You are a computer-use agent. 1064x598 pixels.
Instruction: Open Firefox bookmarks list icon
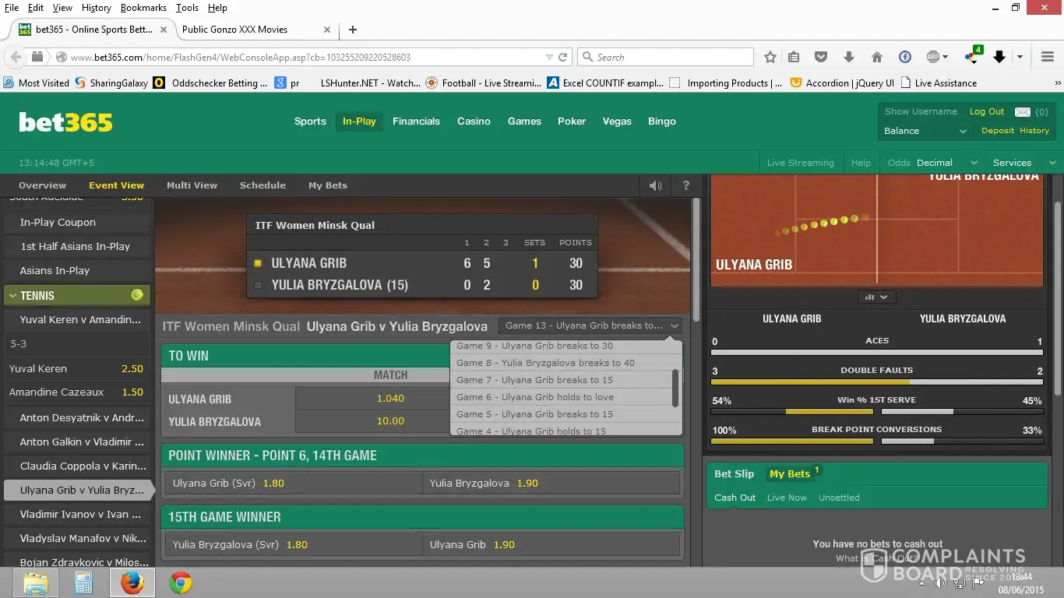click(x=794, y=57)
